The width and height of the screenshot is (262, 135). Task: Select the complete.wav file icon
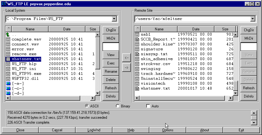coord(8,39)
